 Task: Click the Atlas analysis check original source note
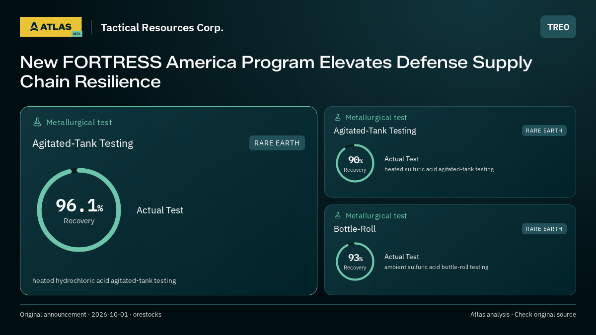pyautogui.click(x=523, y=314)
